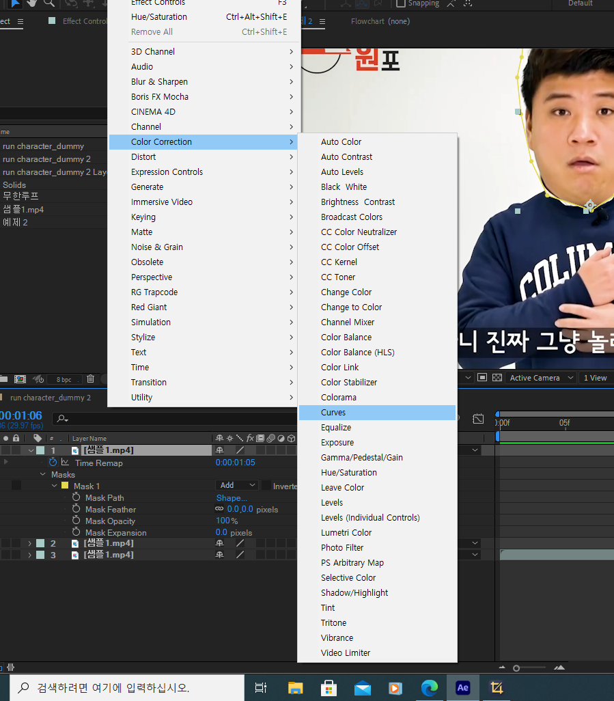Click the label tag column icon
This screenshot has width=614, height=701.
pos(38,438)
